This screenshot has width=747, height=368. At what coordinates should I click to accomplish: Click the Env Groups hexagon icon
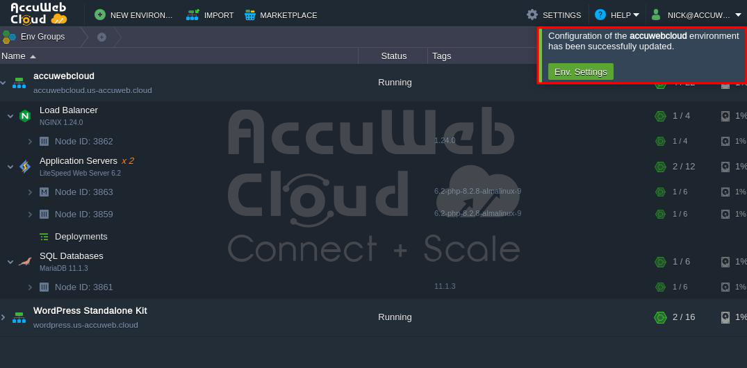(x=10, y=37)
